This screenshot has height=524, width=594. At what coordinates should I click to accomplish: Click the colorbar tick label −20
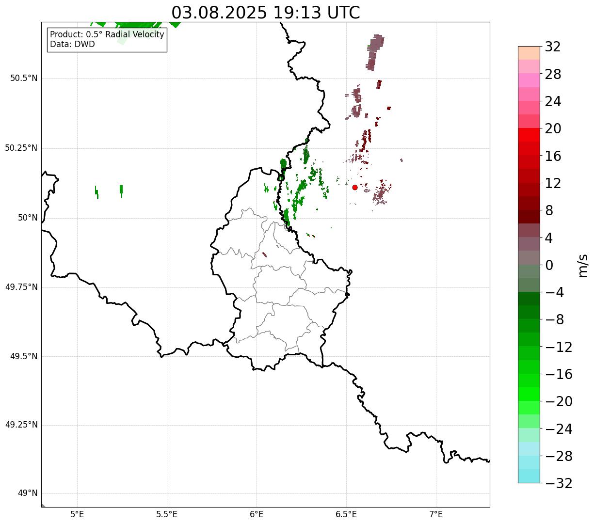click(559, 402)
